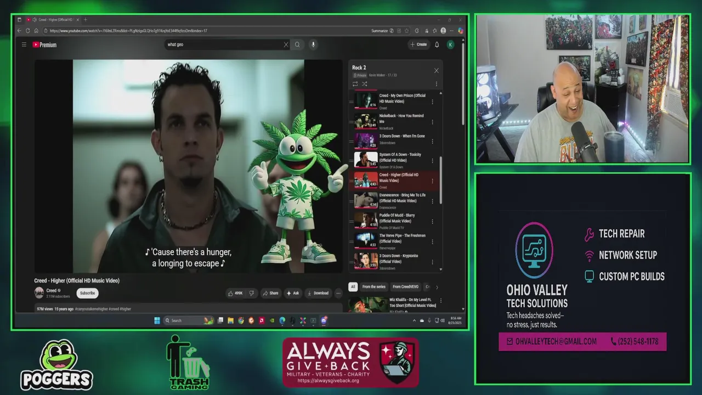
Task: Start voice search with microphone icon
Action: [313, 44]
